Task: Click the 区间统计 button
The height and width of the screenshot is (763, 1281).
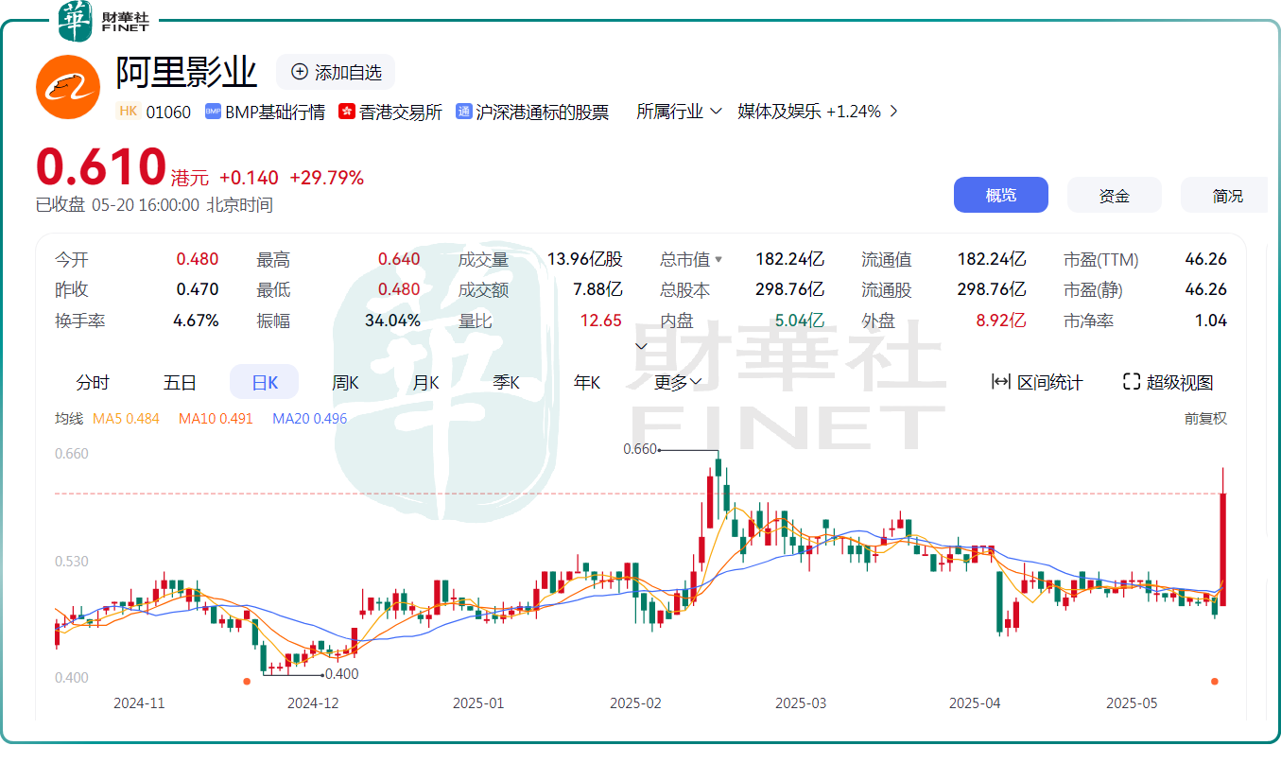Action: coord(1037,382)
